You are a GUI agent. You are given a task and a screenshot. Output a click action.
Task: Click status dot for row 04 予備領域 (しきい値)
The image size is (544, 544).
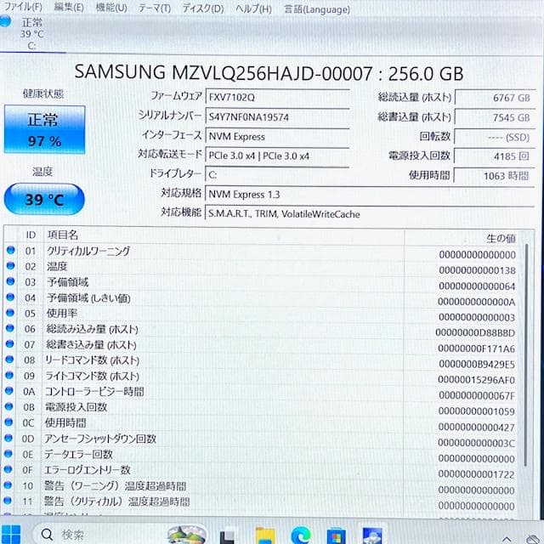coord(10,297)
